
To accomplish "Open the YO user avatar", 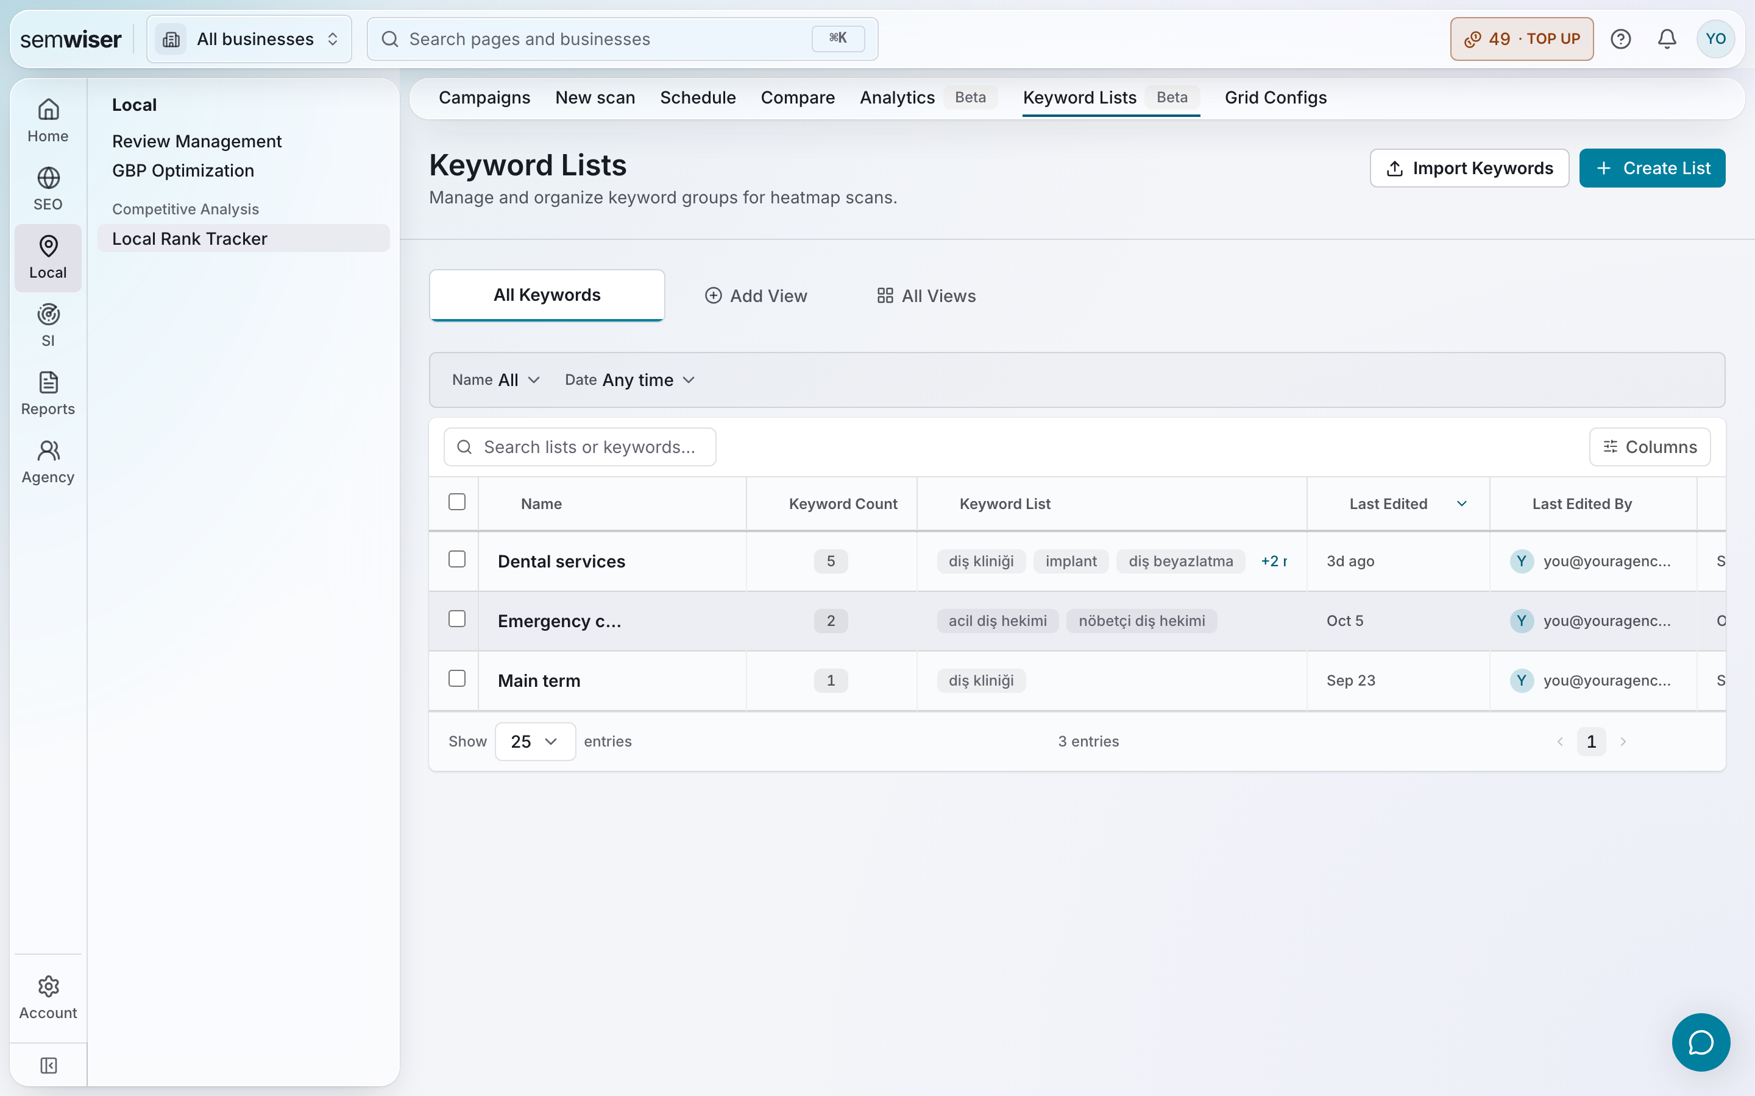I will 1716,39.
